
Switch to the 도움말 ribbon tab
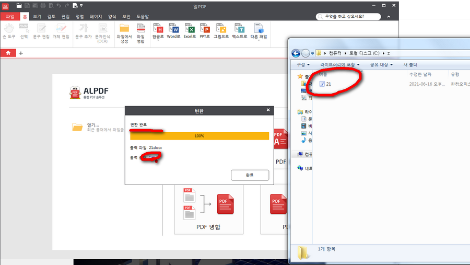click(143, 17)
